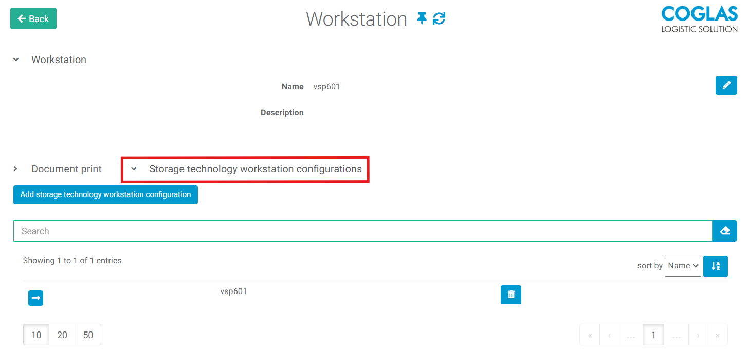This screenshot has height=352, width=747.
Task: Open vsp601 entry with arrow icon
Action: [35, 298]
